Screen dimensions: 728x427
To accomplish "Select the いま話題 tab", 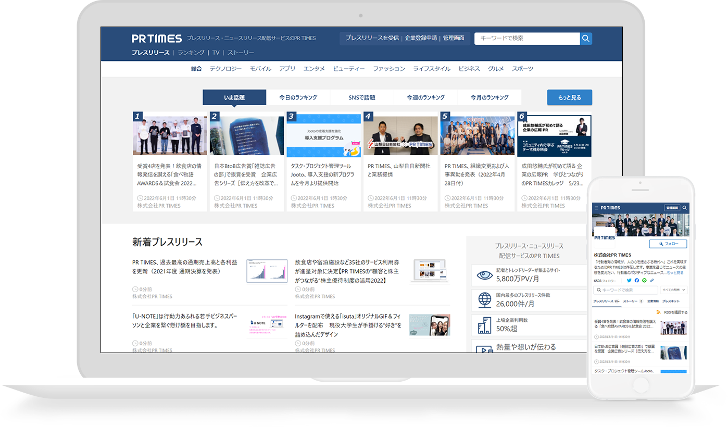I will (234, 97).
